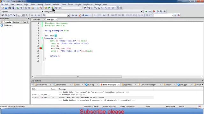Jump back with the green left arrow
The image size is (204, 114).
[x=146, y=11]
